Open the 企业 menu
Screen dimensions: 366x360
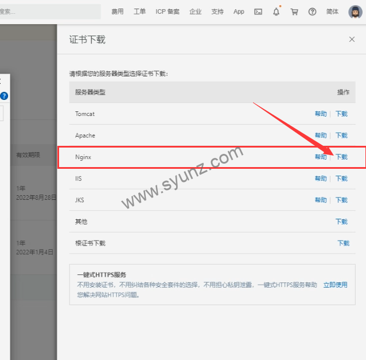pyautogui.click(x=196, y=11)
